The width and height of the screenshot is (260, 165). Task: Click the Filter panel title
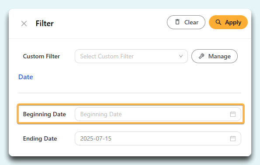pyautogui.click(x=45, y=24)
